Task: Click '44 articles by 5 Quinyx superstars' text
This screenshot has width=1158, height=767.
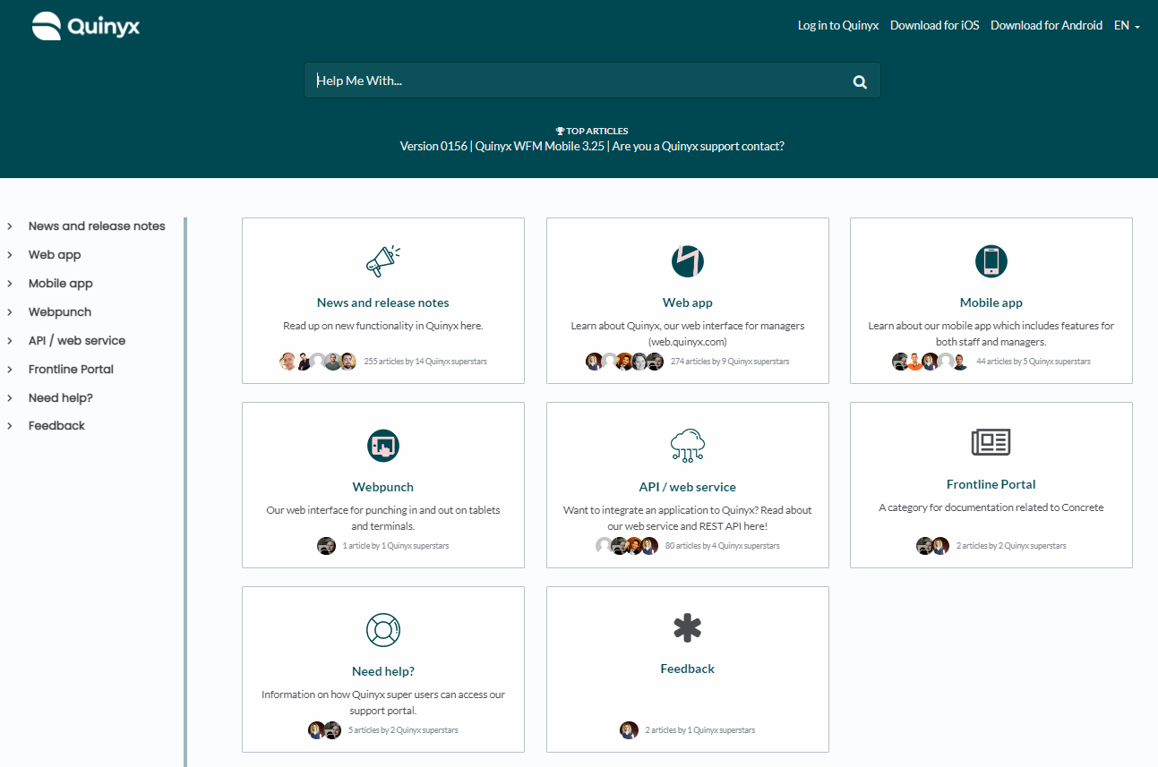Action: [x=1034, y=362]
